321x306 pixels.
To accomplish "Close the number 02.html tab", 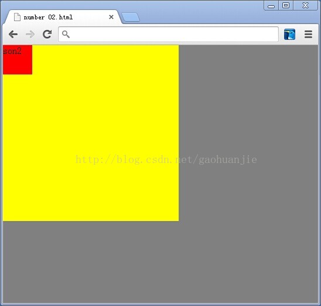I will 111,17.
